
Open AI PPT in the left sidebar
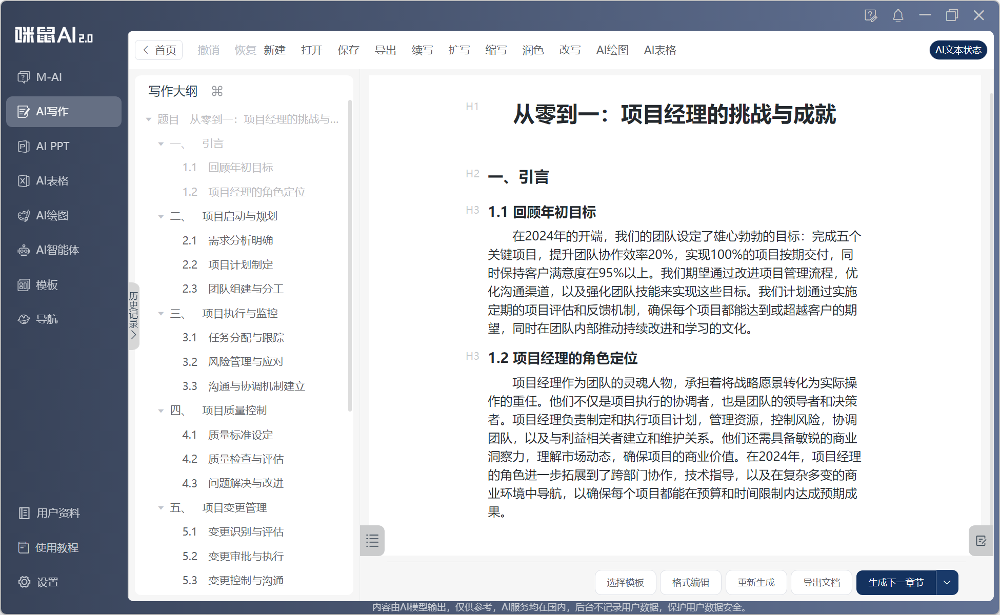click(51, 146)
